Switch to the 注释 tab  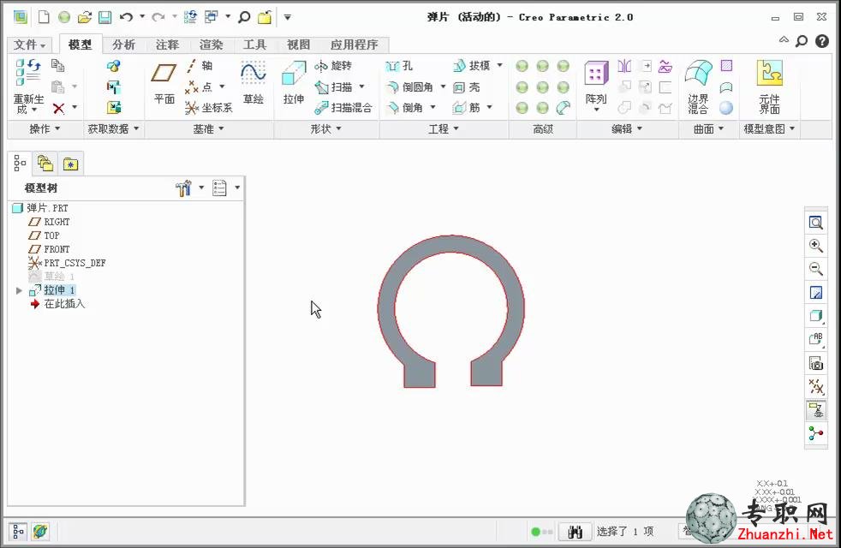click(167, 45)
